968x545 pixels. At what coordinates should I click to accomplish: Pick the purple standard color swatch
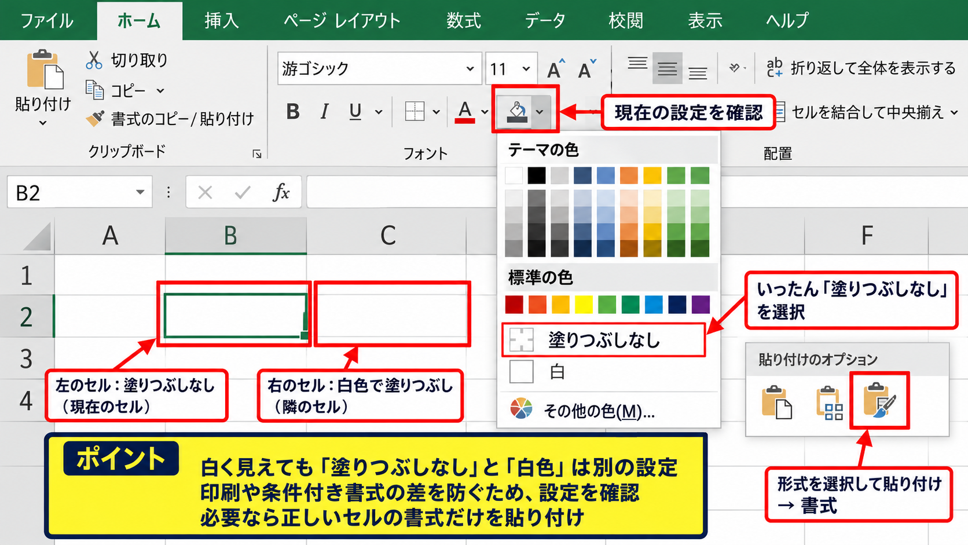(x=701, y=304)
